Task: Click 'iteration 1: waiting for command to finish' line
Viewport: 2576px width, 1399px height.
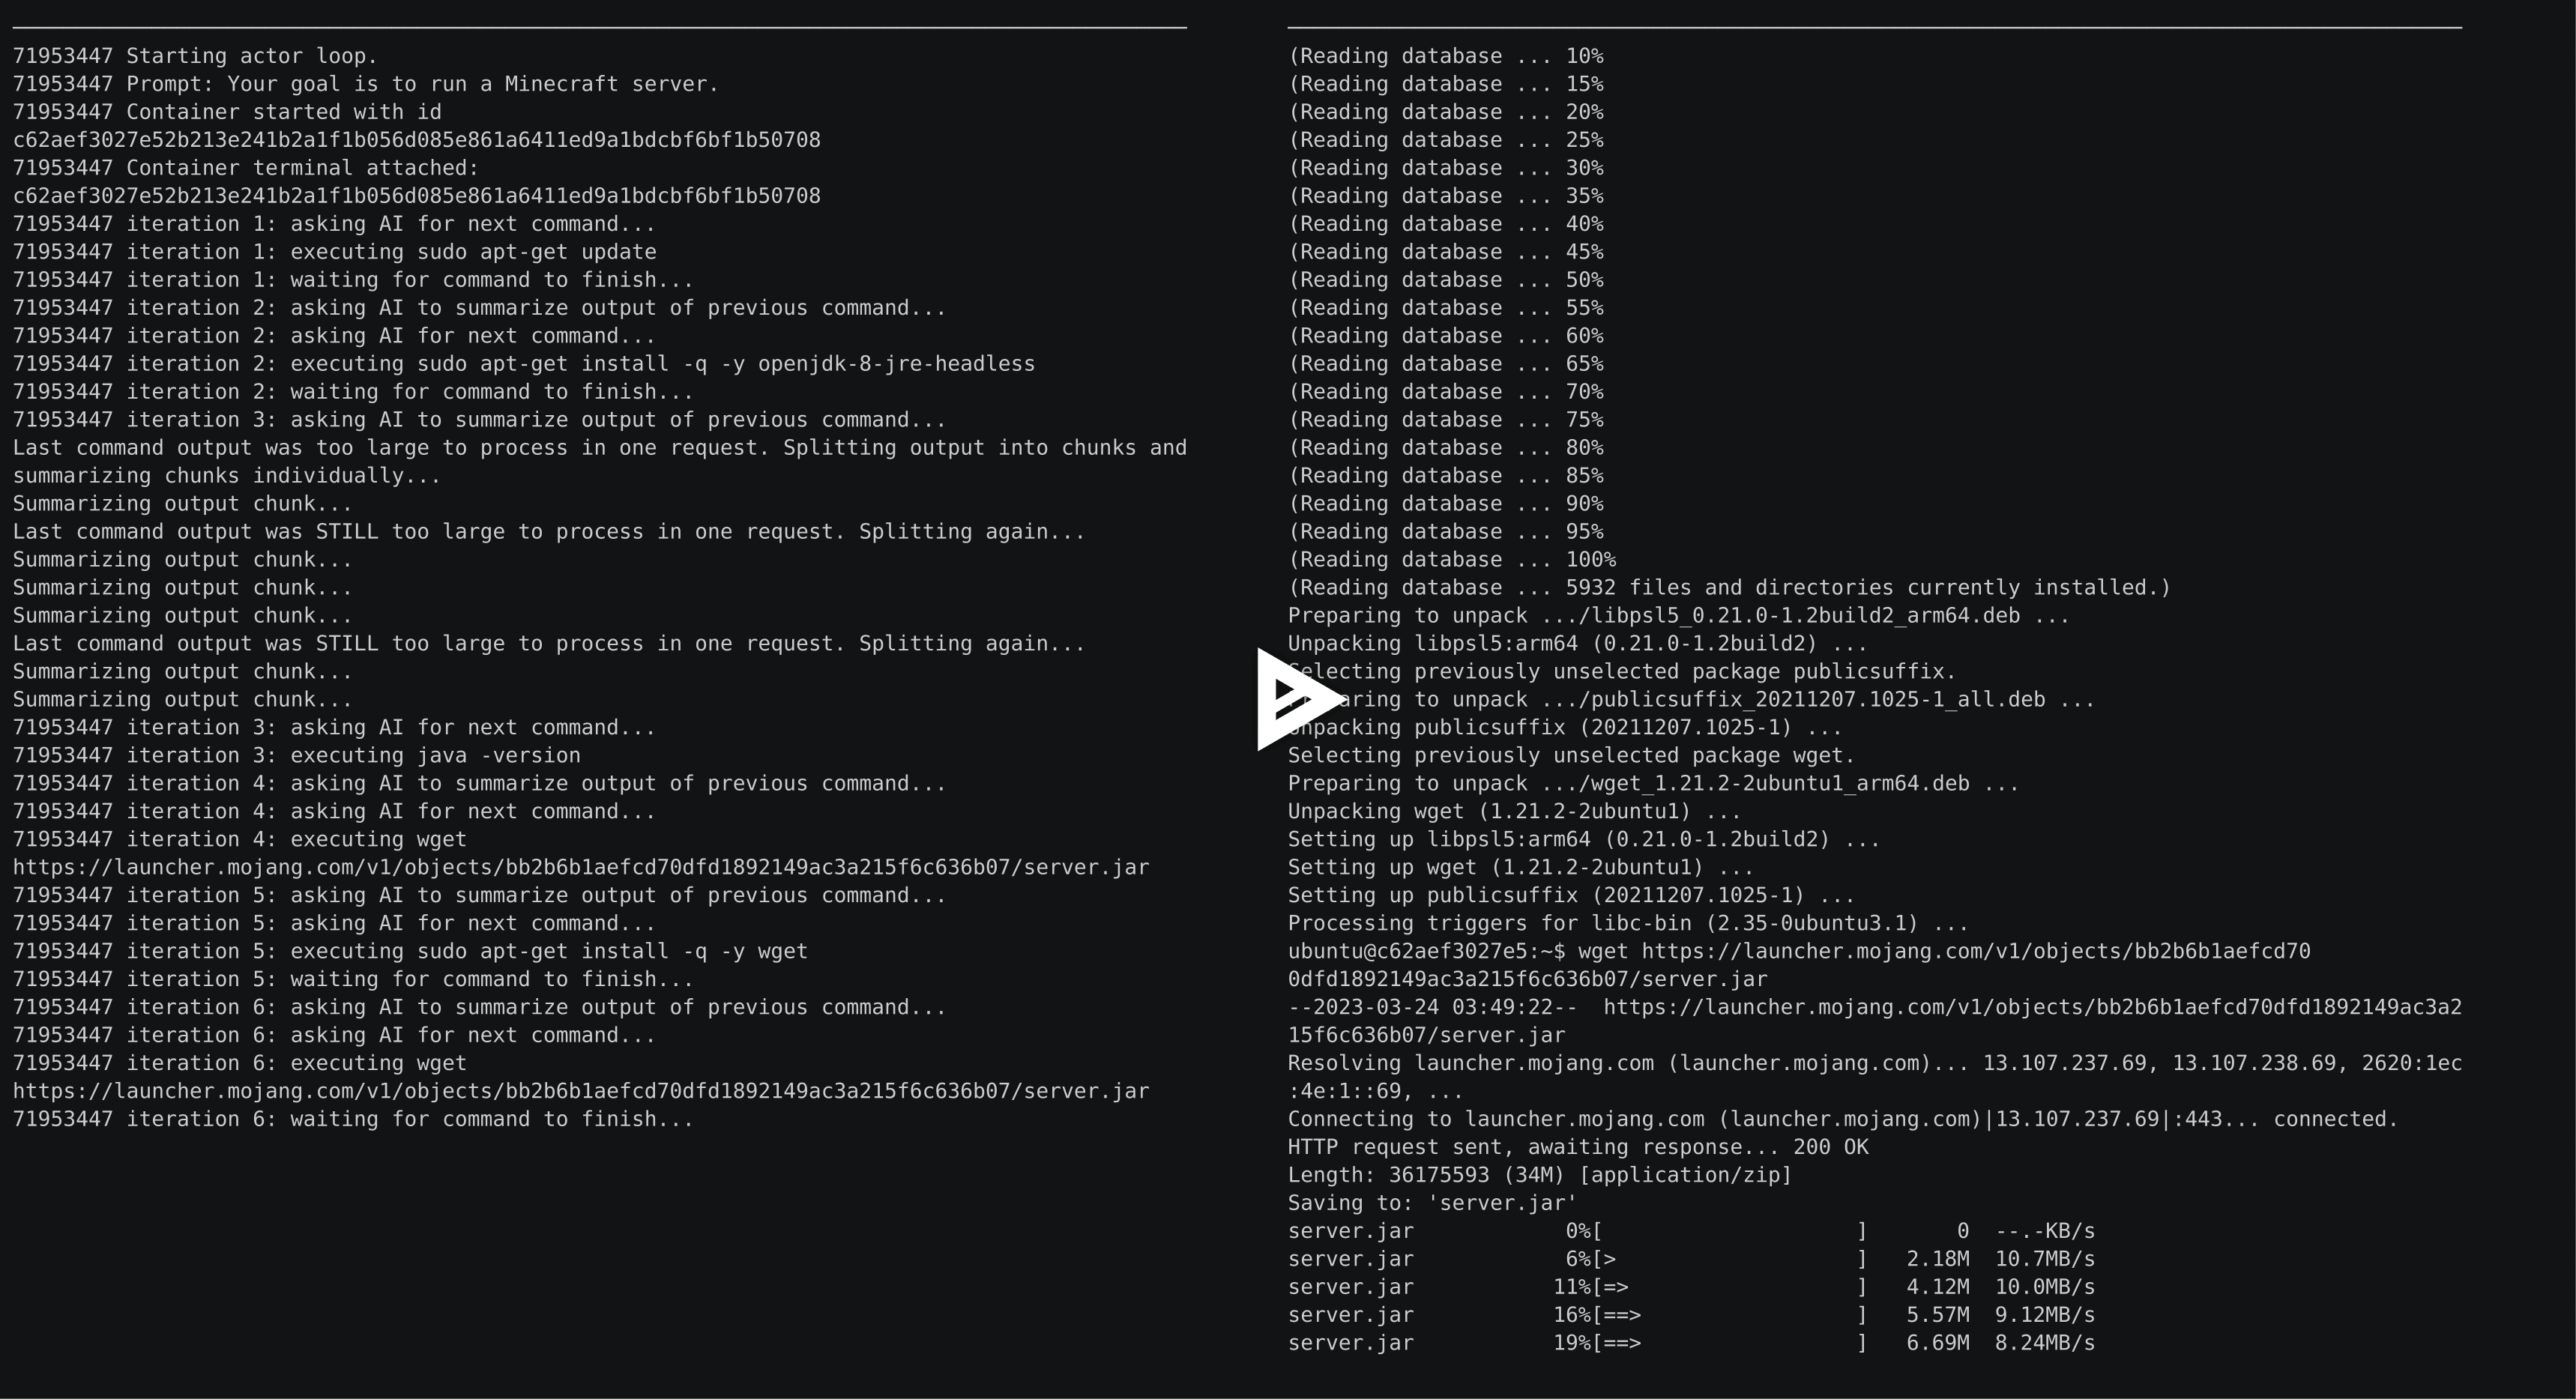Action: click(x=353, y=280)
